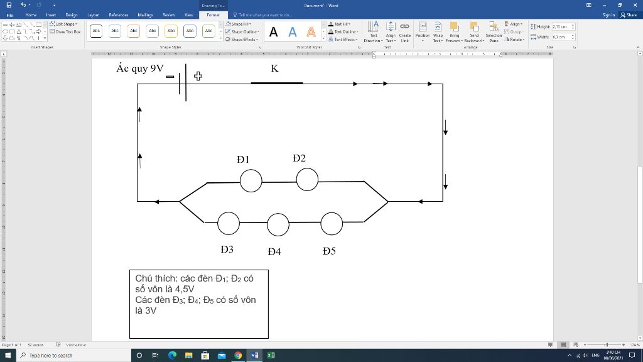Switch to the Insert tab
Image resolution: width=643 pixels, height=362 pixels.
point(51,15)
